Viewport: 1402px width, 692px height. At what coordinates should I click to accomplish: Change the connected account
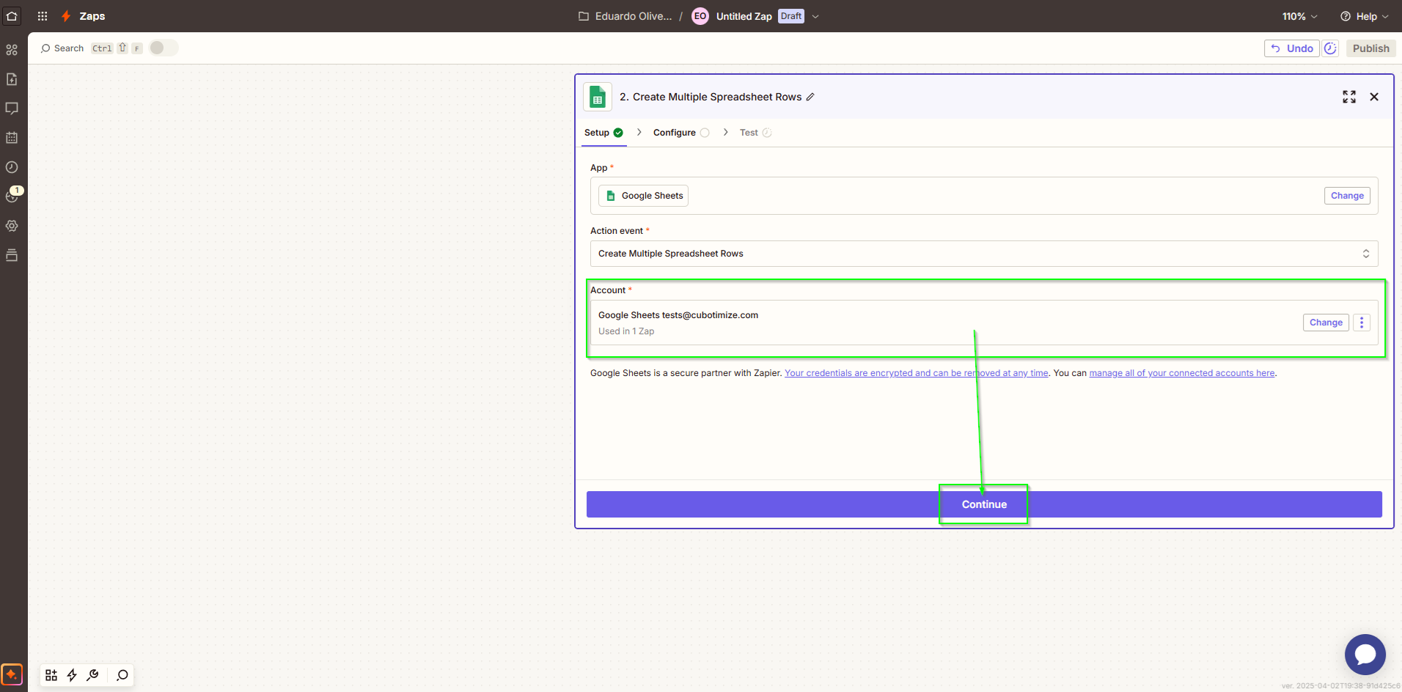[x=1326, y=323]
